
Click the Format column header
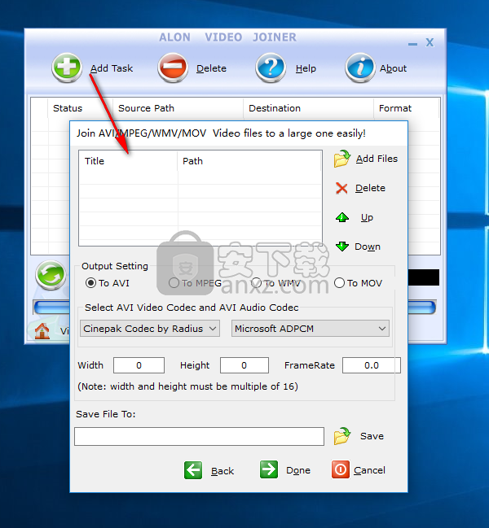407,108
